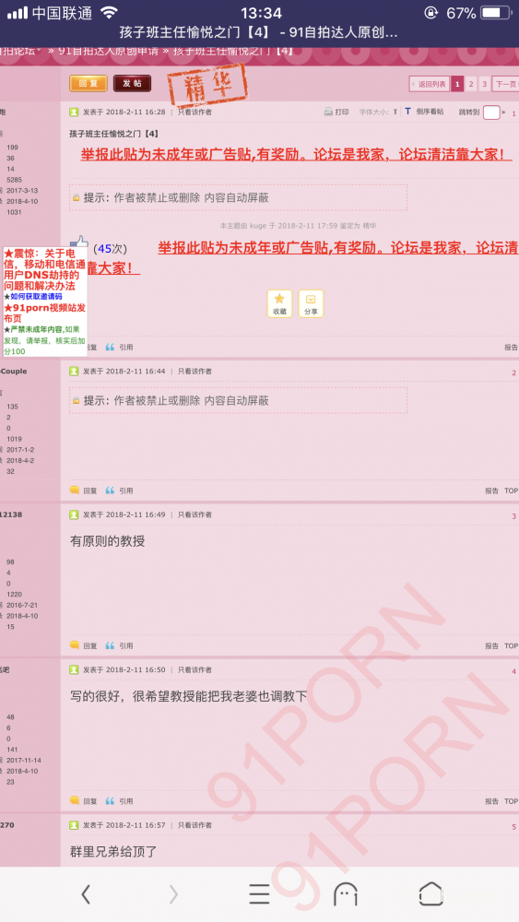This screenshot has width=519, height=922.
Task: Open the browser hamburger menu
Action: click(259, 893)
